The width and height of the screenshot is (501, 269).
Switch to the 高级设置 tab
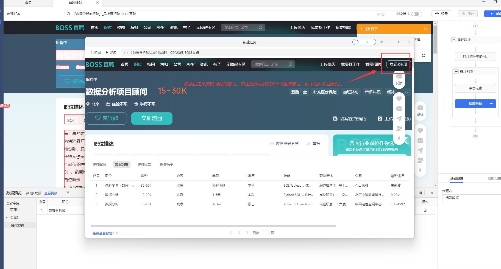(494, 178)
